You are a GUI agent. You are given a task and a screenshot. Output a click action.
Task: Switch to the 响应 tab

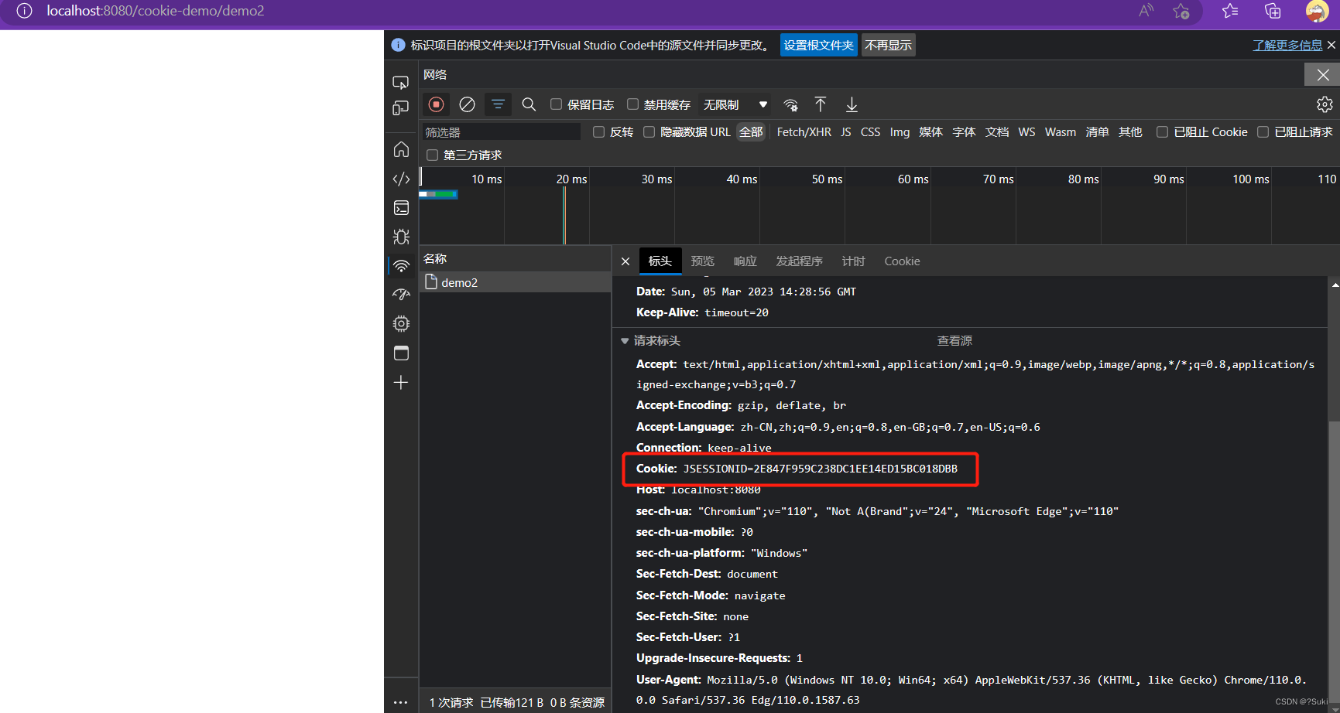click(x=745, y=261)
